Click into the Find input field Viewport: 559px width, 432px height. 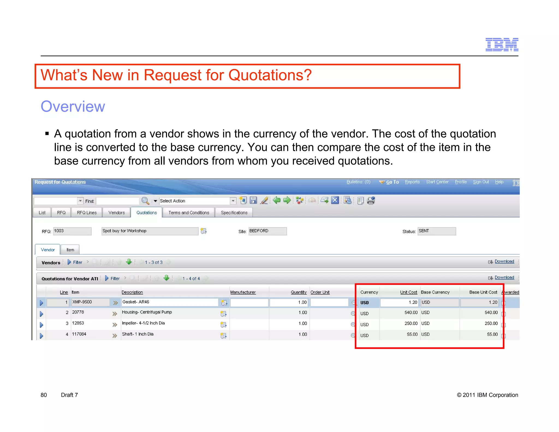(x=118, y=201)
